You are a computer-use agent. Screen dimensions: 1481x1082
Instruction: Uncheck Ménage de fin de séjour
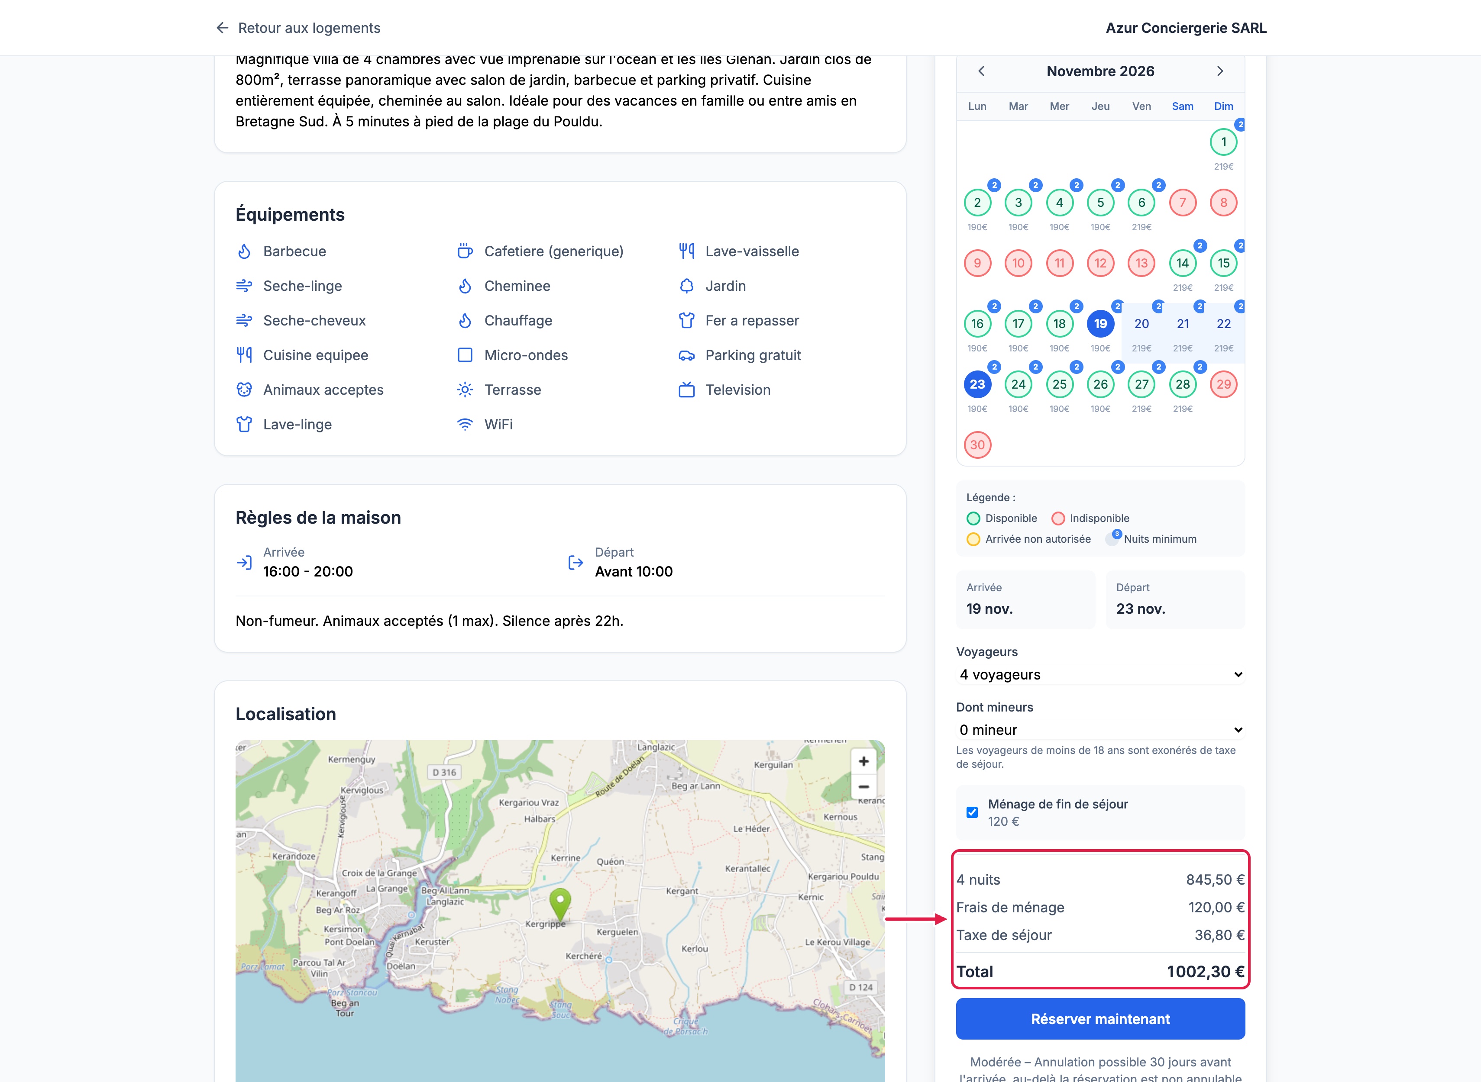click(x=973, y=813)
